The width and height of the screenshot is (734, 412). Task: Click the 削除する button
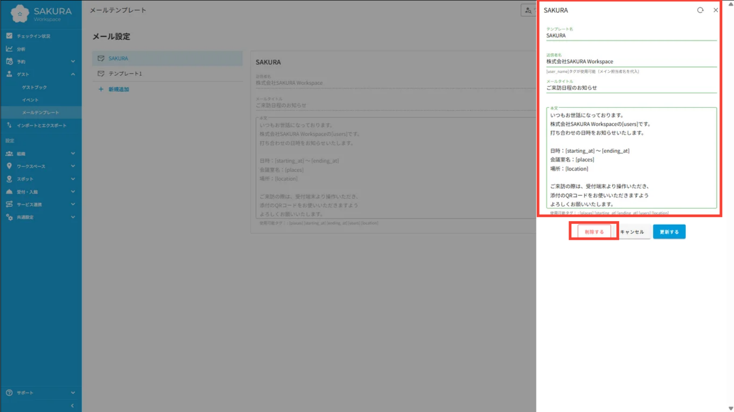(594, 232)
